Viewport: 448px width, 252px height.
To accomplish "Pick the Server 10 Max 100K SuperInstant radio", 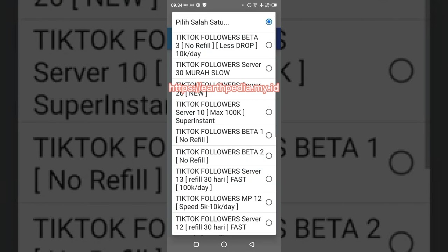I will [x=269, y=112].
